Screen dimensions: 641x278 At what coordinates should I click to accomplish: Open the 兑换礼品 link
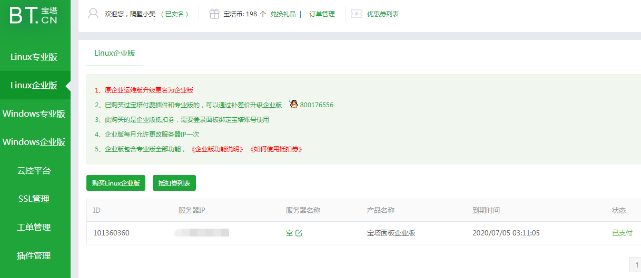point(283,14)
